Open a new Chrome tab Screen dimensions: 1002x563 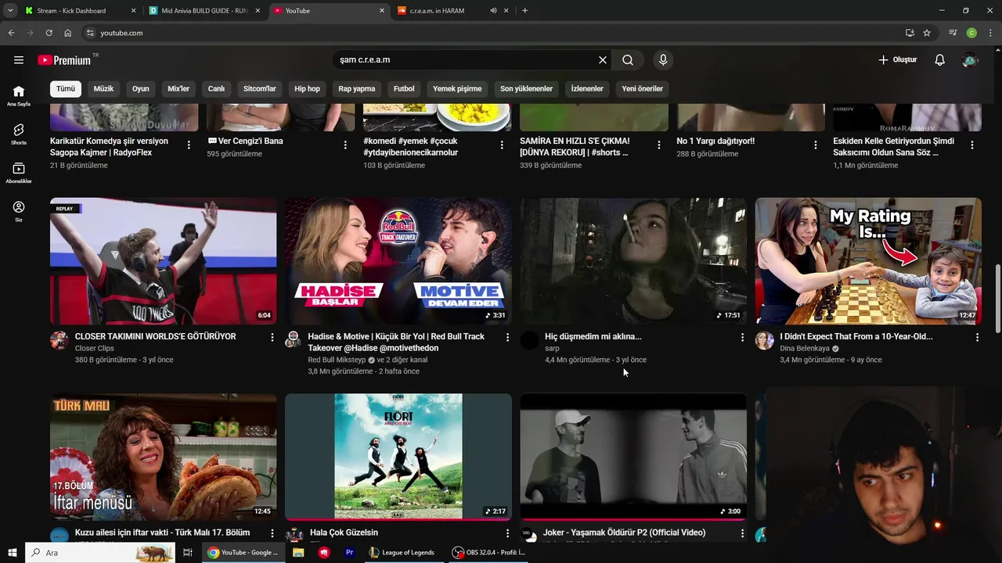(x=524, y=11)
